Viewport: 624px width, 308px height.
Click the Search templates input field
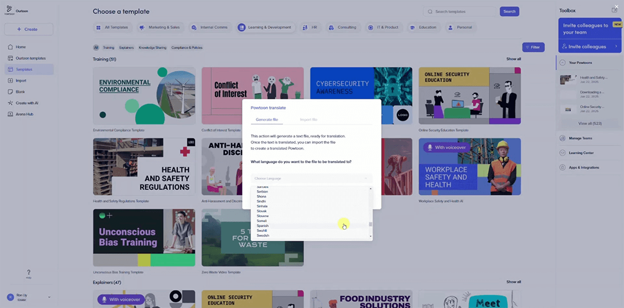460,12
